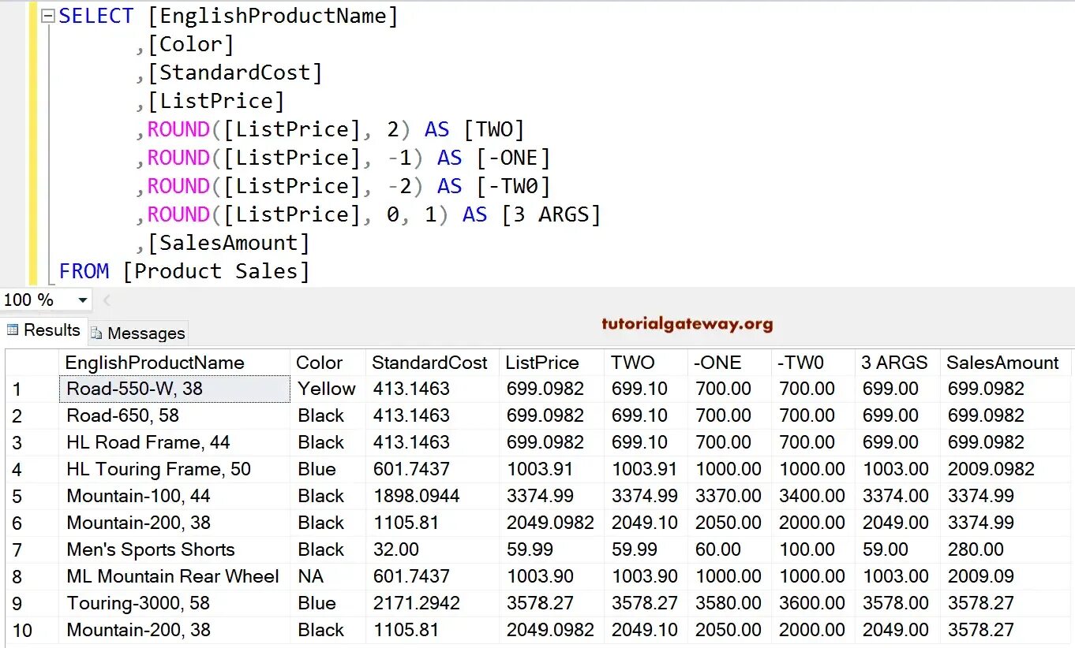The width and height of the screenshot is (1075, 648).
Task: Click the -TW0 column header
Action: click(x=813, y=363)
